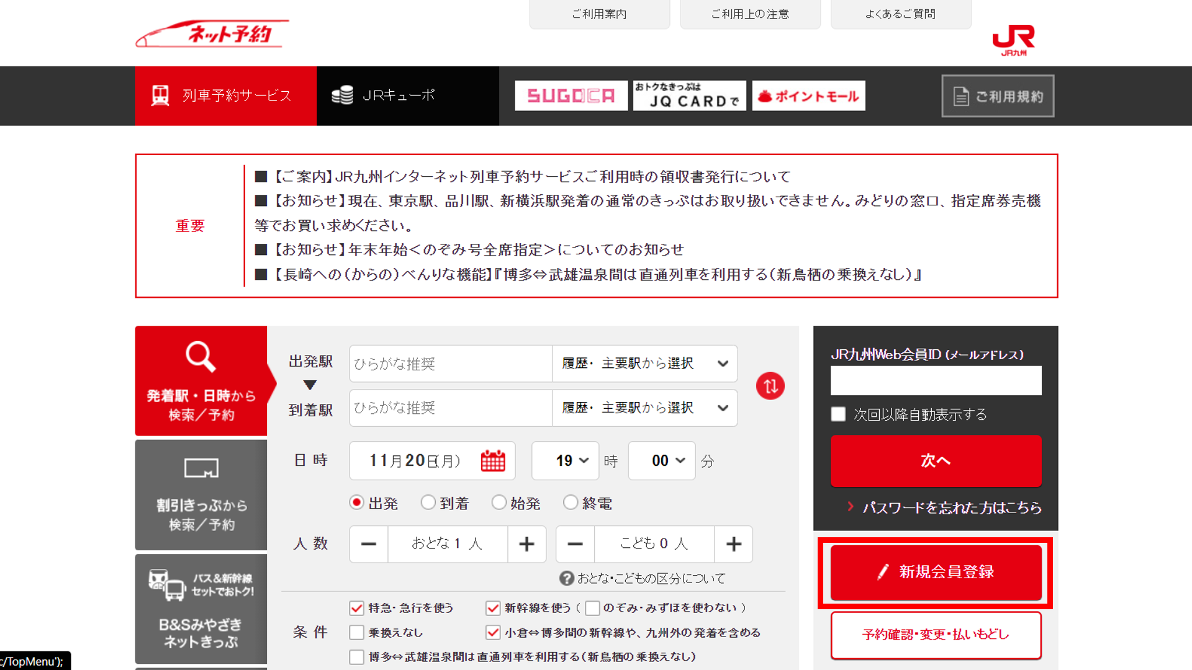Open ご利用上の注意 menu

[750, 14]
